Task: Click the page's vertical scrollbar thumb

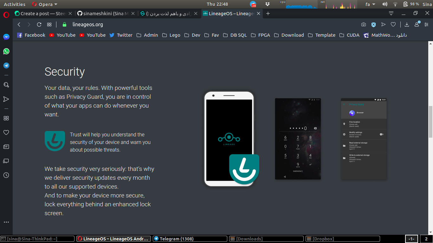Action: click(430, 122)
